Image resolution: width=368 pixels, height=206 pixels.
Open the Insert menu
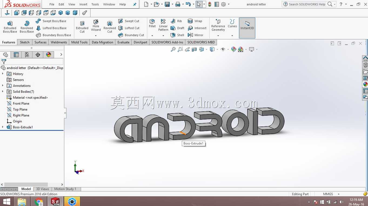coord(83,4)
